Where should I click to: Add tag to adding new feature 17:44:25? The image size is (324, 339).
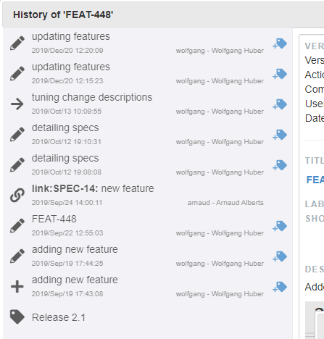click(x=280, y=256)
